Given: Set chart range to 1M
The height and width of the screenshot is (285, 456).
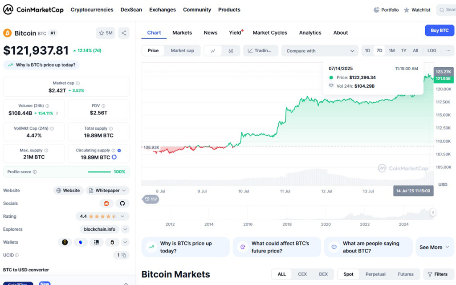Looking at the screenshot, I should click(392, 51).
